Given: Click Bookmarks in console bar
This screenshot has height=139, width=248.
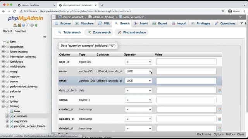Looking at the screenshot, I should 204,134.
